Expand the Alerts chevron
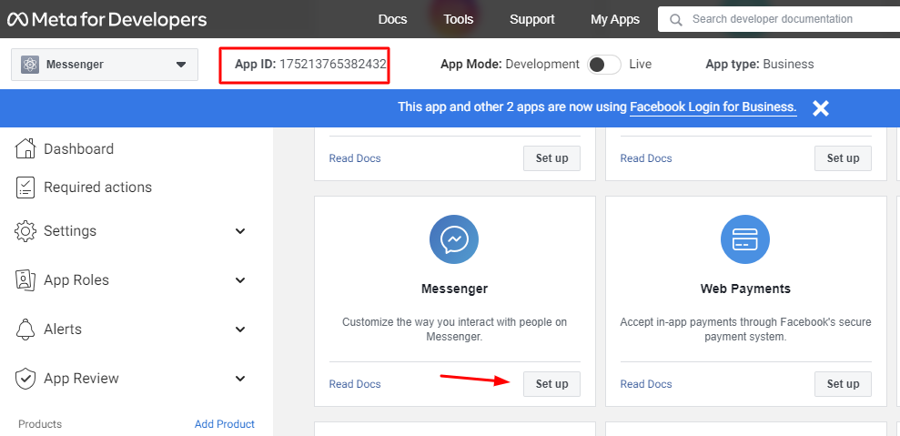The height and width of the screenshot is (436, 900). (x=240, y=330)
